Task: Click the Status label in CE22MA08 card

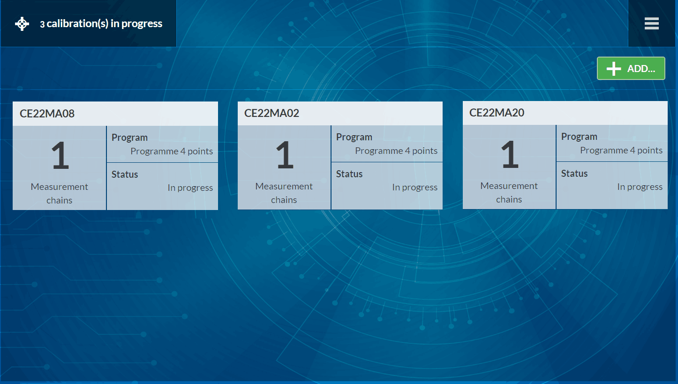Action: (x=125, y=174)
